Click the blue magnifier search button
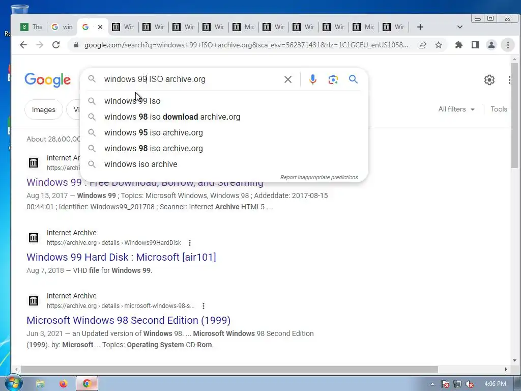The image size is (521, 391). click(x=353, y=79)
